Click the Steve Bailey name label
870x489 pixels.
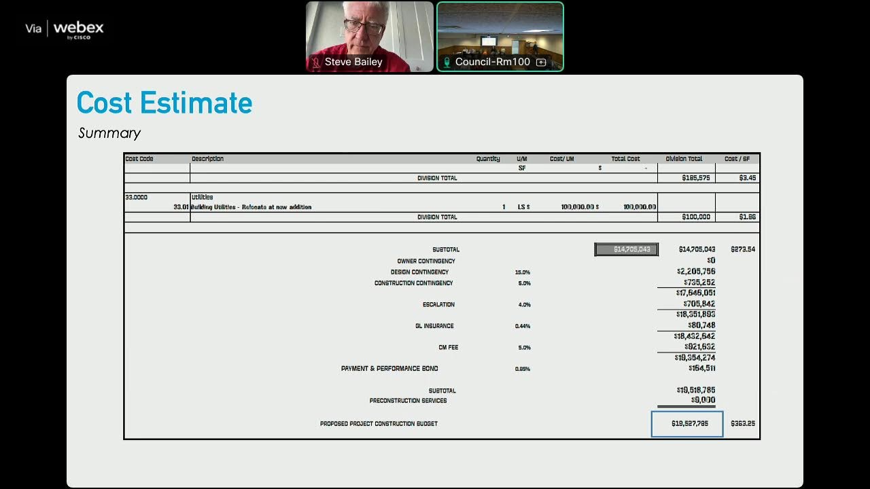coord(353,62)
